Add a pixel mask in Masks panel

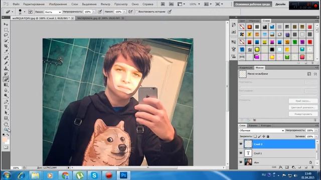309,74
